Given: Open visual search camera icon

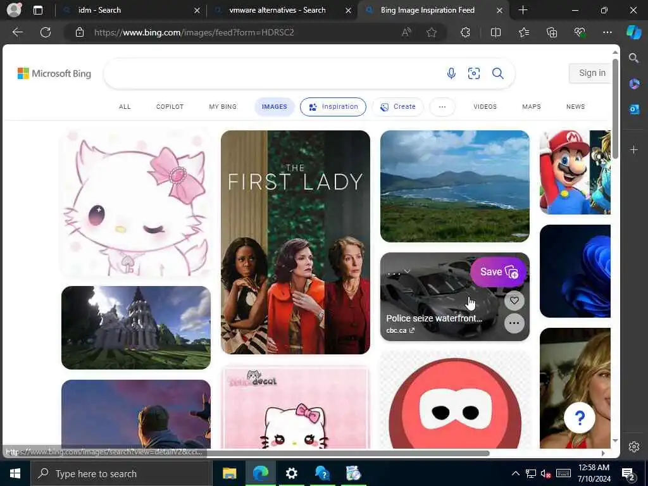Looking at the screenshot, I should 473,73.
